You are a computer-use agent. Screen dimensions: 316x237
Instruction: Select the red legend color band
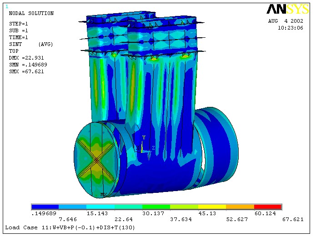coord(268,207)
